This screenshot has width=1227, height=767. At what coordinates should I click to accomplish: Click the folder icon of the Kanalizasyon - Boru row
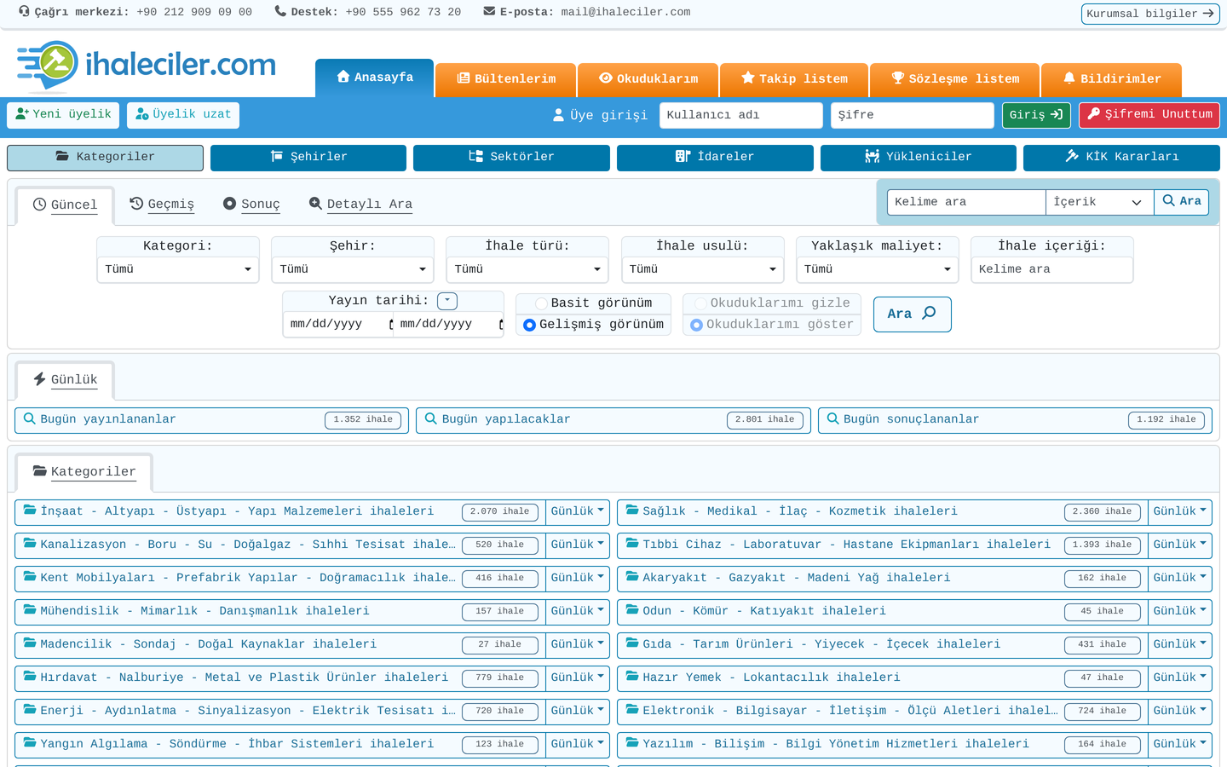[x=30, y=544]
